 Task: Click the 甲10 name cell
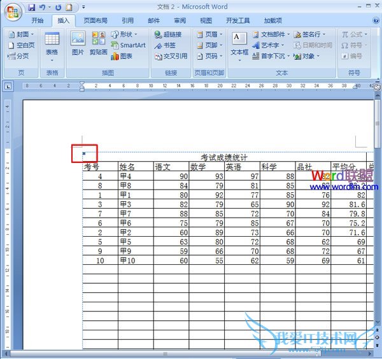click(x=136, y=260)
